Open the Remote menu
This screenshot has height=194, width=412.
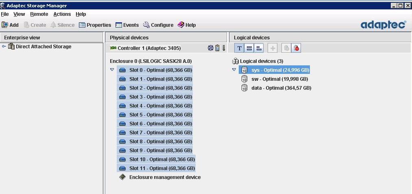point(39,14)
